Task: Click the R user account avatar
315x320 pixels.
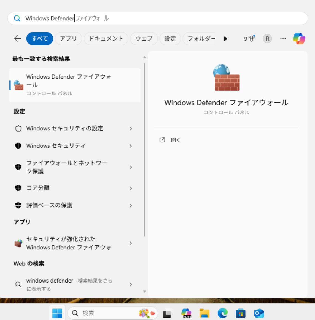Action: pyautogui.click(x=267, y=39)
